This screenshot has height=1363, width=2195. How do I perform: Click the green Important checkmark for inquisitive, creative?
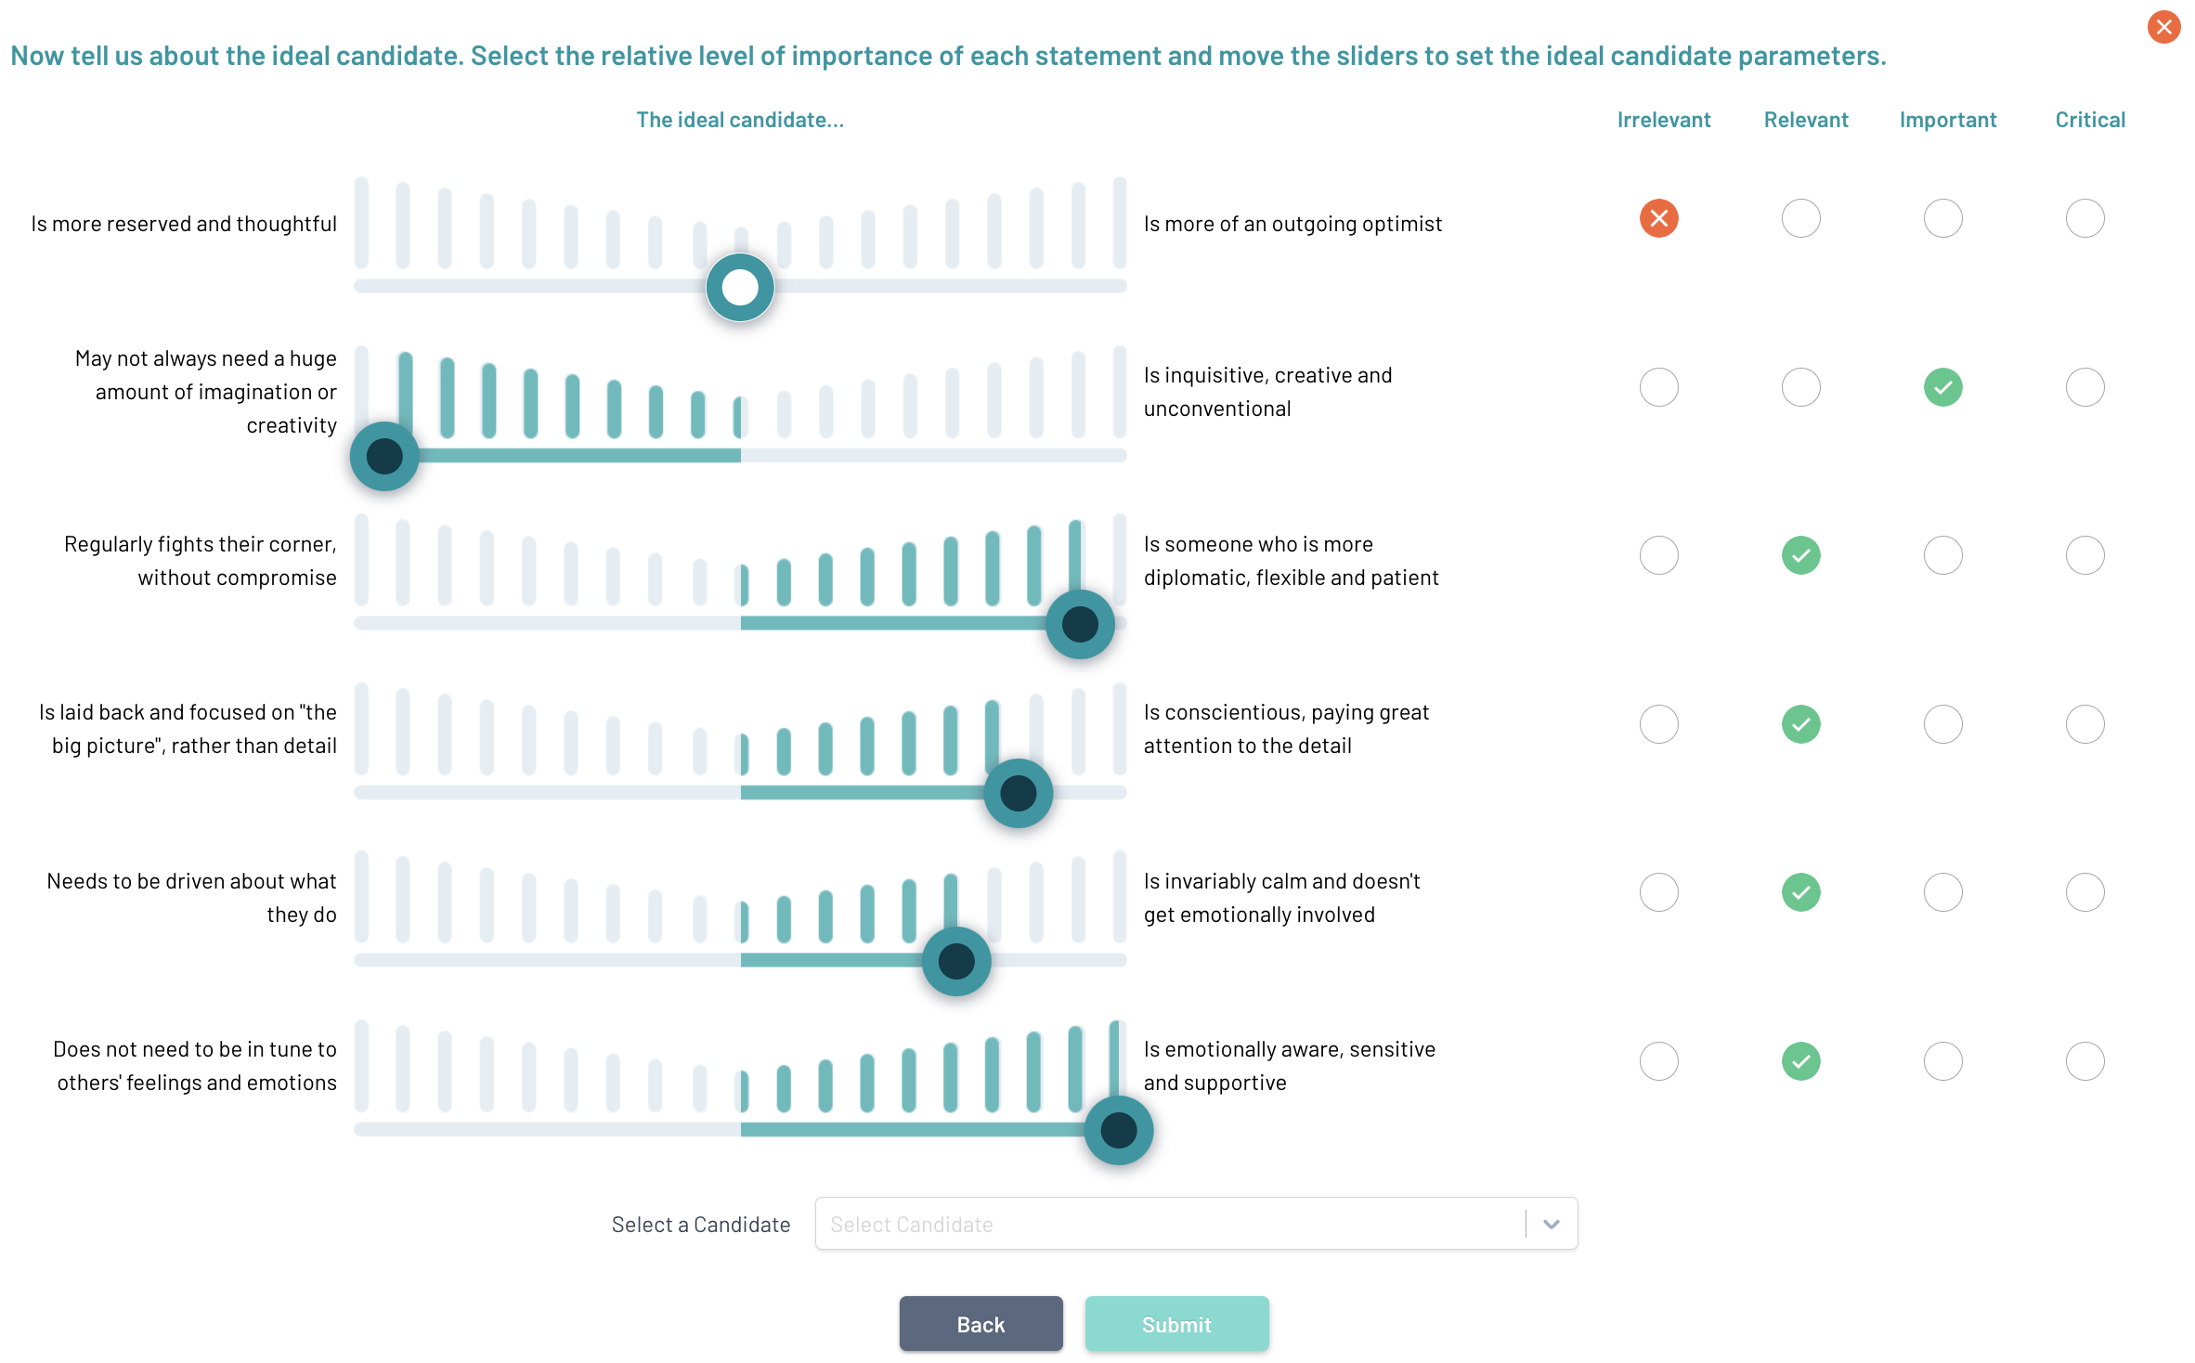1942,387
